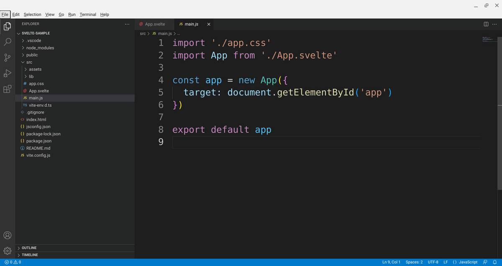Change indentation via Spaces: 2

tap(414, 262)
